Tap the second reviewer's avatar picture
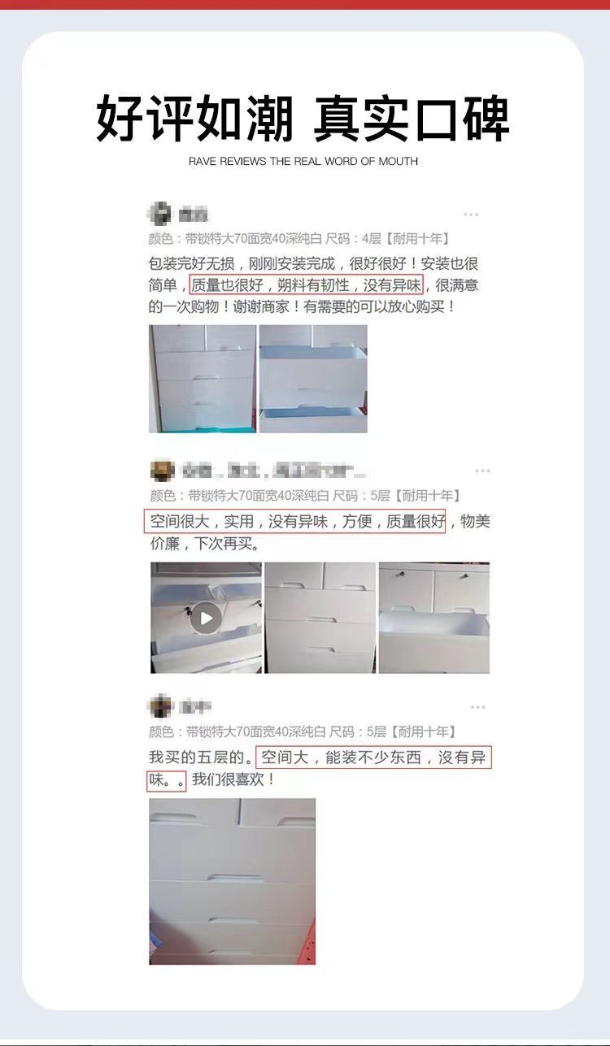 [x=163, y=471]
